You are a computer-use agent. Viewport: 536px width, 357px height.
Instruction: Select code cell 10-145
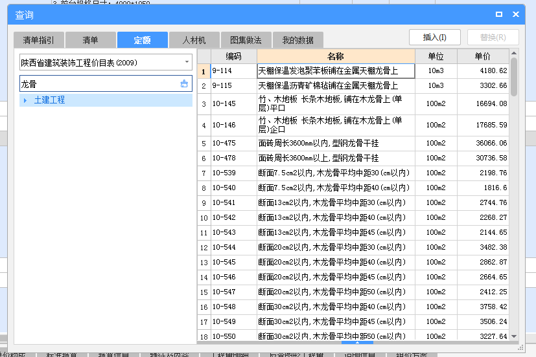point(234,104)
